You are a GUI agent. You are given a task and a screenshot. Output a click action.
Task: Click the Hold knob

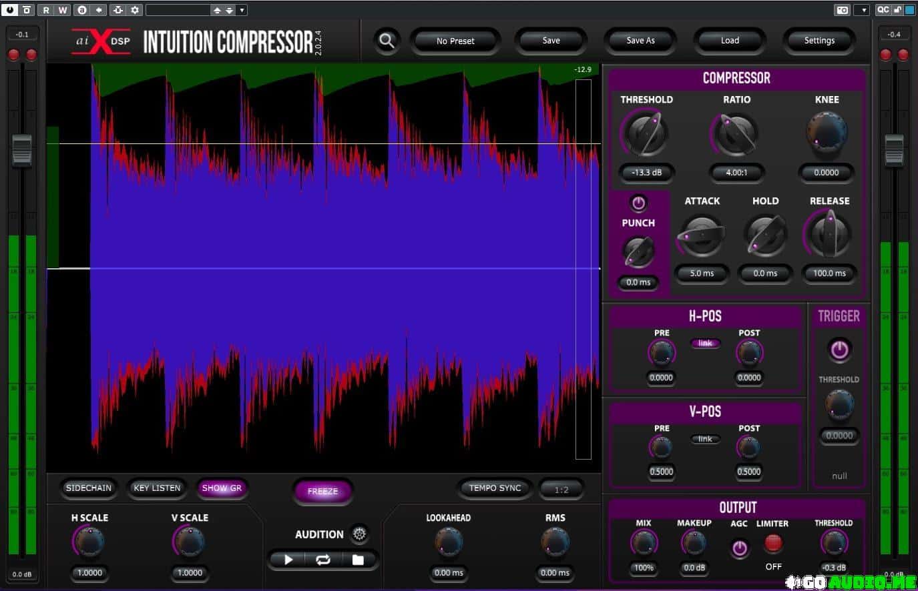tap(765, 235)
